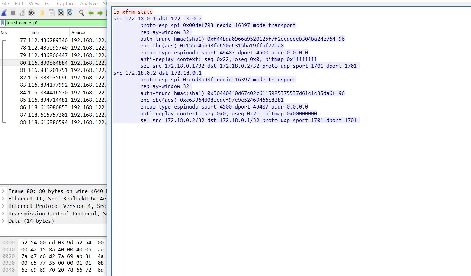
Task: Click 'src 172.18.0.1 dst 172.18.0.2' line
Action: point(157,19)
